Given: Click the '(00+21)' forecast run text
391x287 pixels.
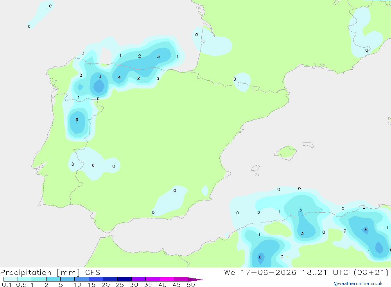Looking at the screenshot, I should pyautogui.click(x=371, y=272).
